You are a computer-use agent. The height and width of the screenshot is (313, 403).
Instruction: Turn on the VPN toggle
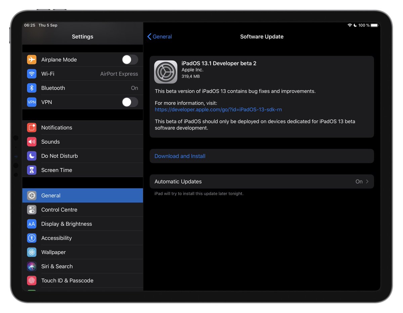pyautogui.click(x=130, y=102)
